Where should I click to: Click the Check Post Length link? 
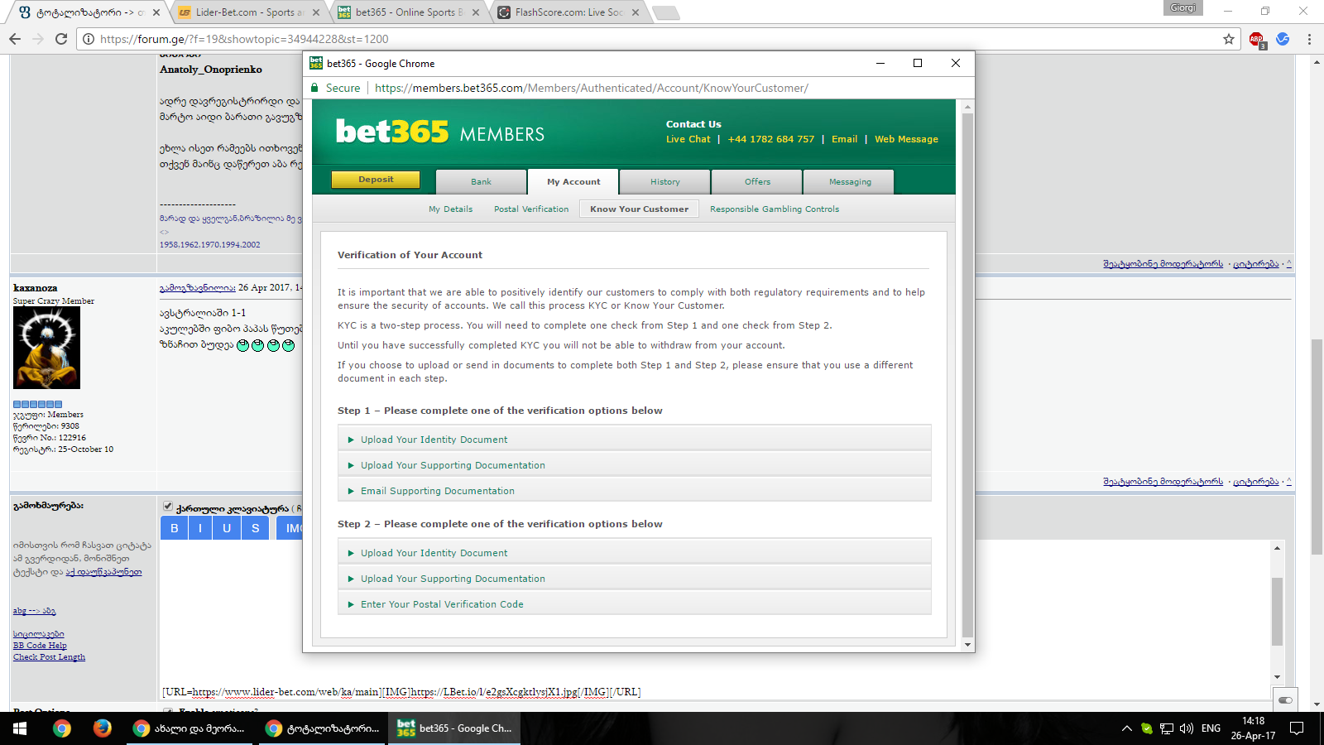click(49, 657)
